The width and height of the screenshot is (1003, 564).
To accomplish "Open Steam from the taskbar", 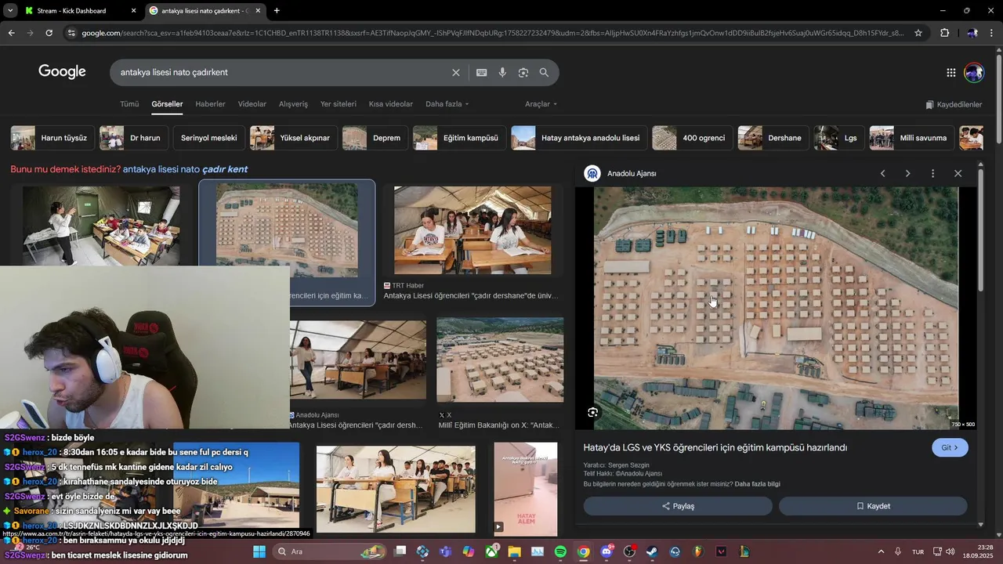I will 652,551.
